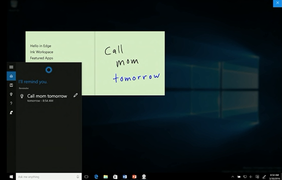Open Windows Ink Workspace pen icon

(264, 177)
